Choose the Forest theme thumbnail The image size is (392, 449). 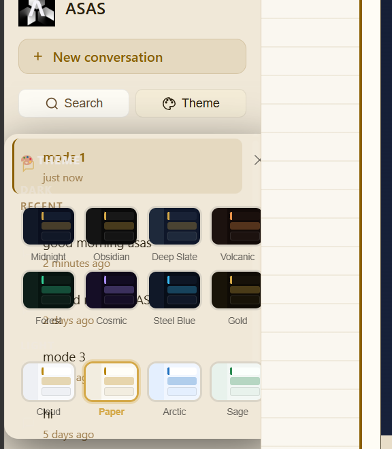click(x=48, y=290)
